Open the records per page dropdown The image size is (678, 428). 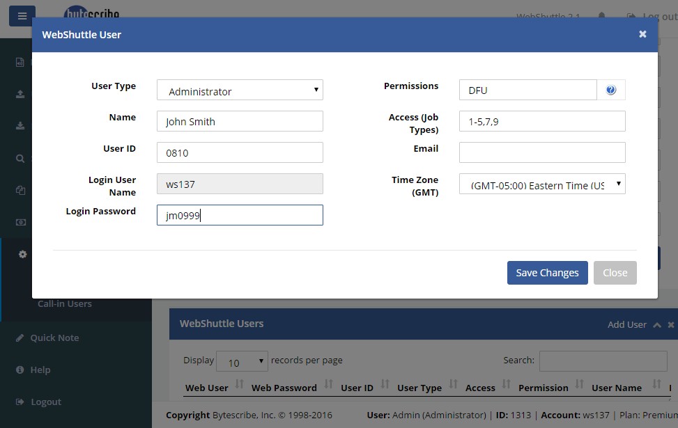242,361
